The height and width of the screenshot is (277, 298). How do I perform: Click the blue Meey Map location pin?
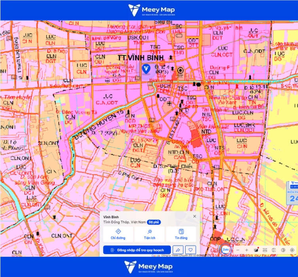click(x=146, y=69)
